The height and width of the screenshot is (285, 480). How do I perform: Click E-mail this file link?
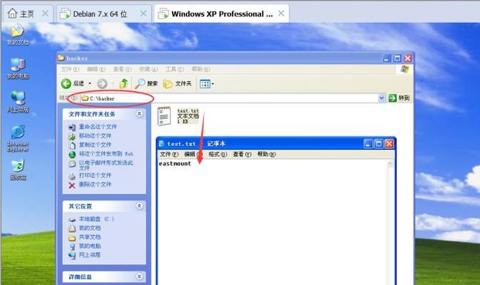point(106,165)
